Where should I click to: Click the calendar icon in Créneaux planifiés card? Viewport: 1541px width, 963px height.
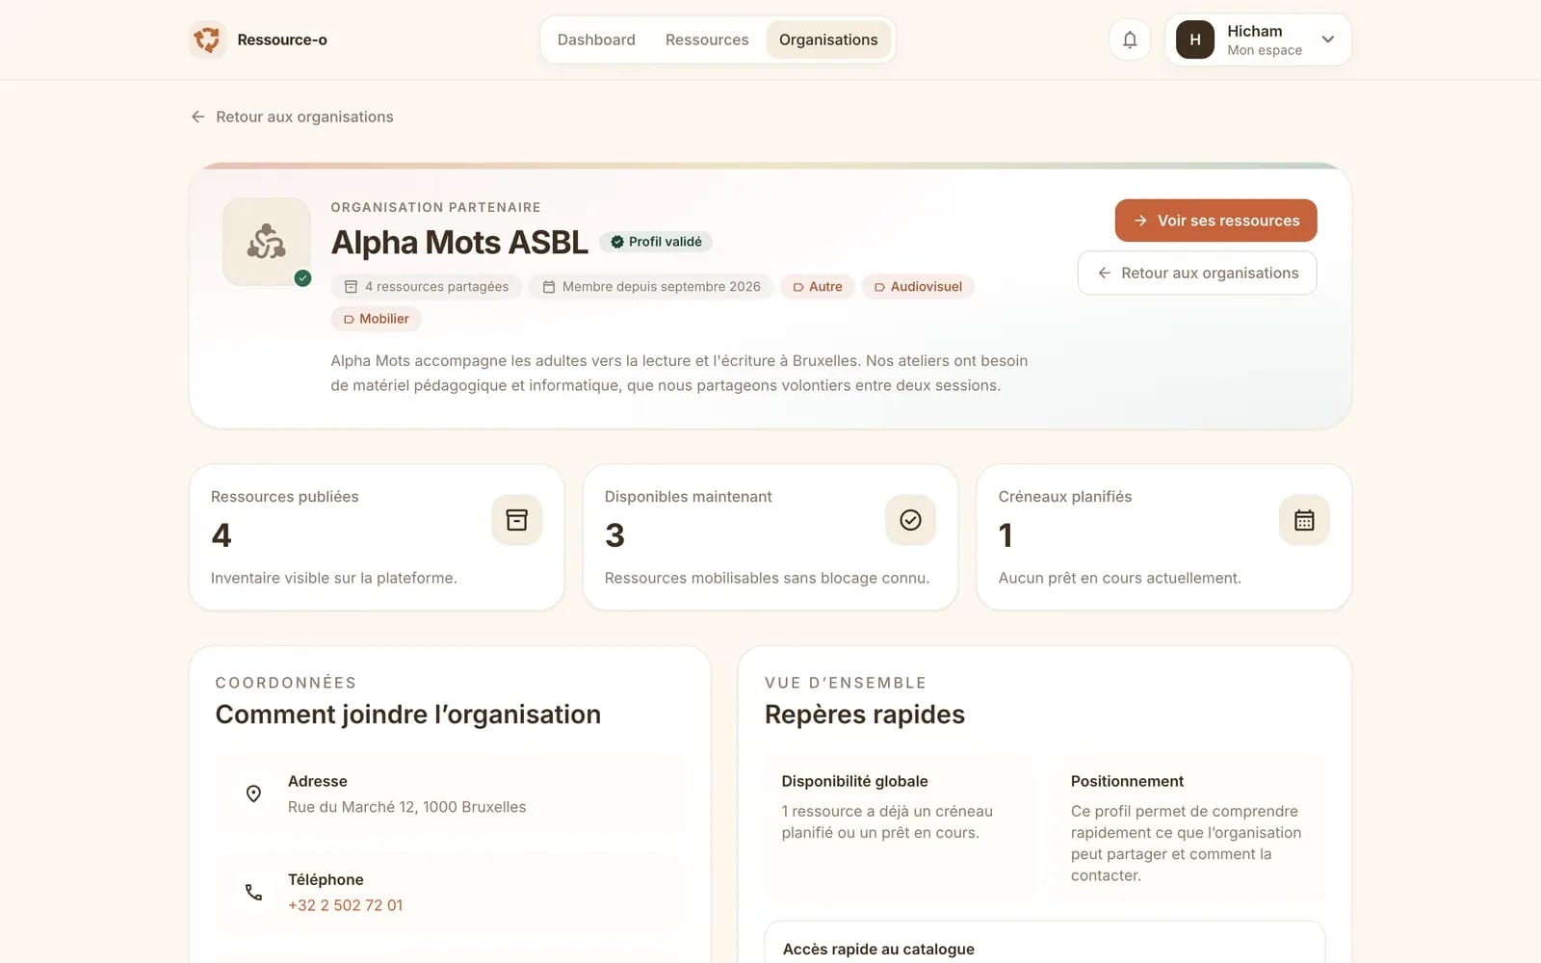pyautogui.click(x=1304, y=520)
